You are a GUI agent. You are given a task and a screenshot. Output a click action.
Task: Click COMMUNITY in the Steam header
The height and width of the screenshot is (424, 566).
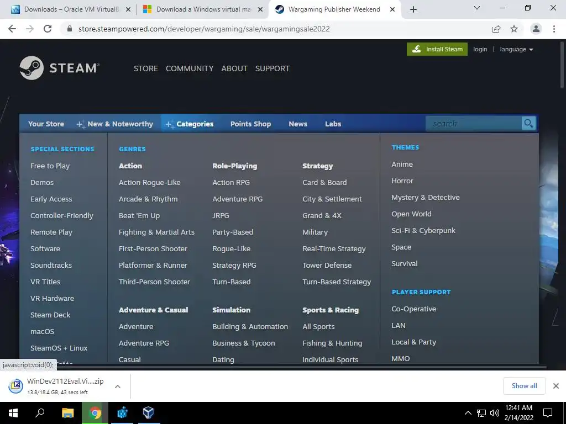(x=190, y=68)
